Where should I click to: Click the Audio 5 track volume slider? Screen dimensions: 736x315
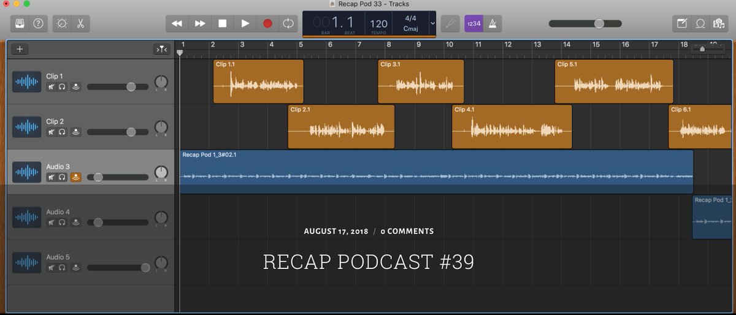coord(118,267)
